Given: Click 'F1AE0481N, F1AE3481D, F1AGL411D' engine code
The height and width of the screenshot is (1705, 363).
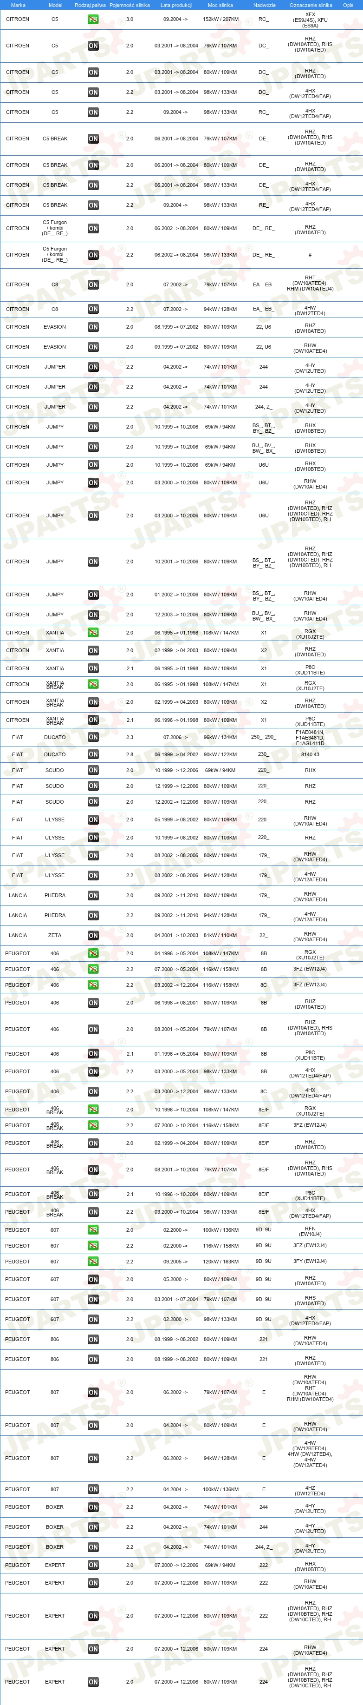Looking at the screenshot, I should (x=310, y=737).
